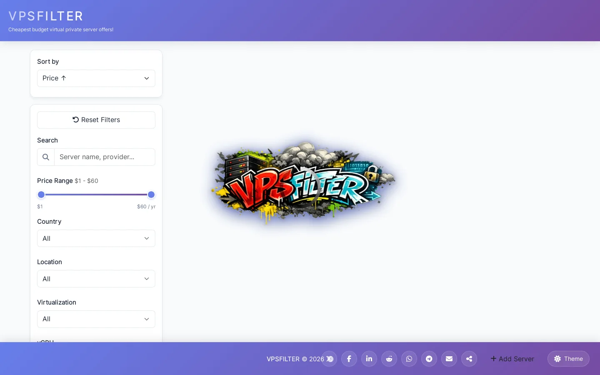Image resolution: width=600 pixels, height=375 pixels.
Task: Click the minimum price slider handle
Action: [x=41, y=195]
